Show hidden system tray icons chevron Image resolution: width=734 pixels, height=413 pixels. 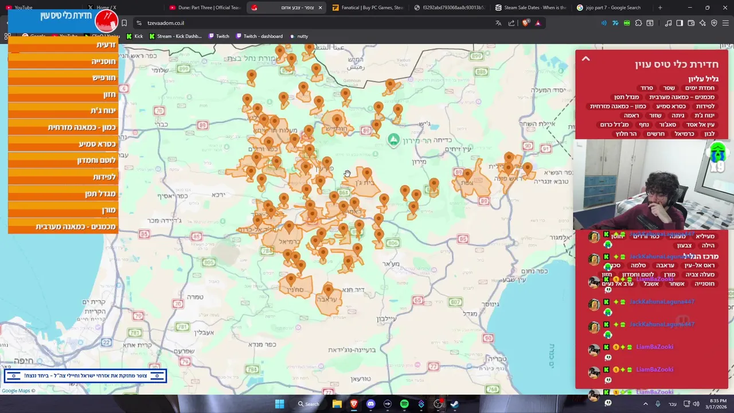[x=646, y=404]
